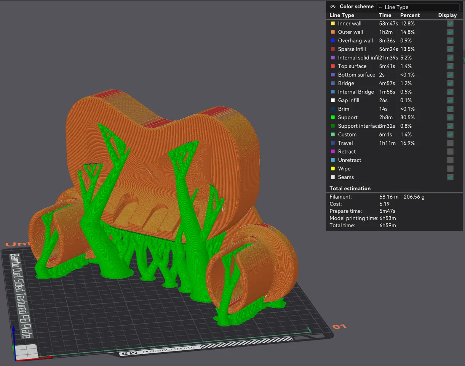Hide the Support structures
Viewport: 465px width, 366px height.
pyautogui.click(x=450, y=117)
